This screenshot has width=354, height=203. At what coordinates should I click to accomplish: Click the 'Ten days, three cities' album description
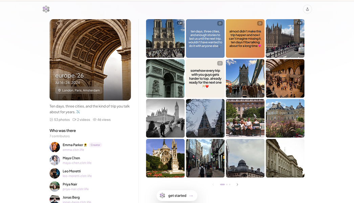90,109
